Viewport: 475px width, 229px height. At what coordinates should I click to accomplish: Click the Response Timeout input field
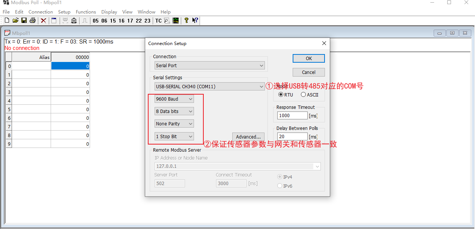coord(292,116)
